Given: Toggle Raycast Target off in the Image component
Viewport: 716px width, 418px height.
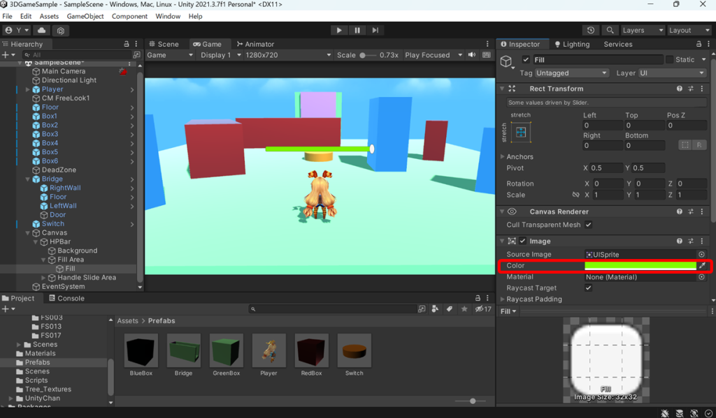Looking at the screenshot, I should tap(588, 288).
